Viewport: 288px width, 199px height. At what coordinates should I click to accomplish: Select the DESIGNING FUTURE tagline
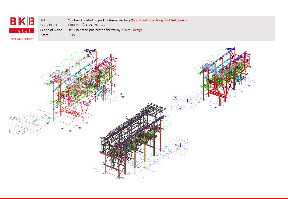click(x=22, y=39)
